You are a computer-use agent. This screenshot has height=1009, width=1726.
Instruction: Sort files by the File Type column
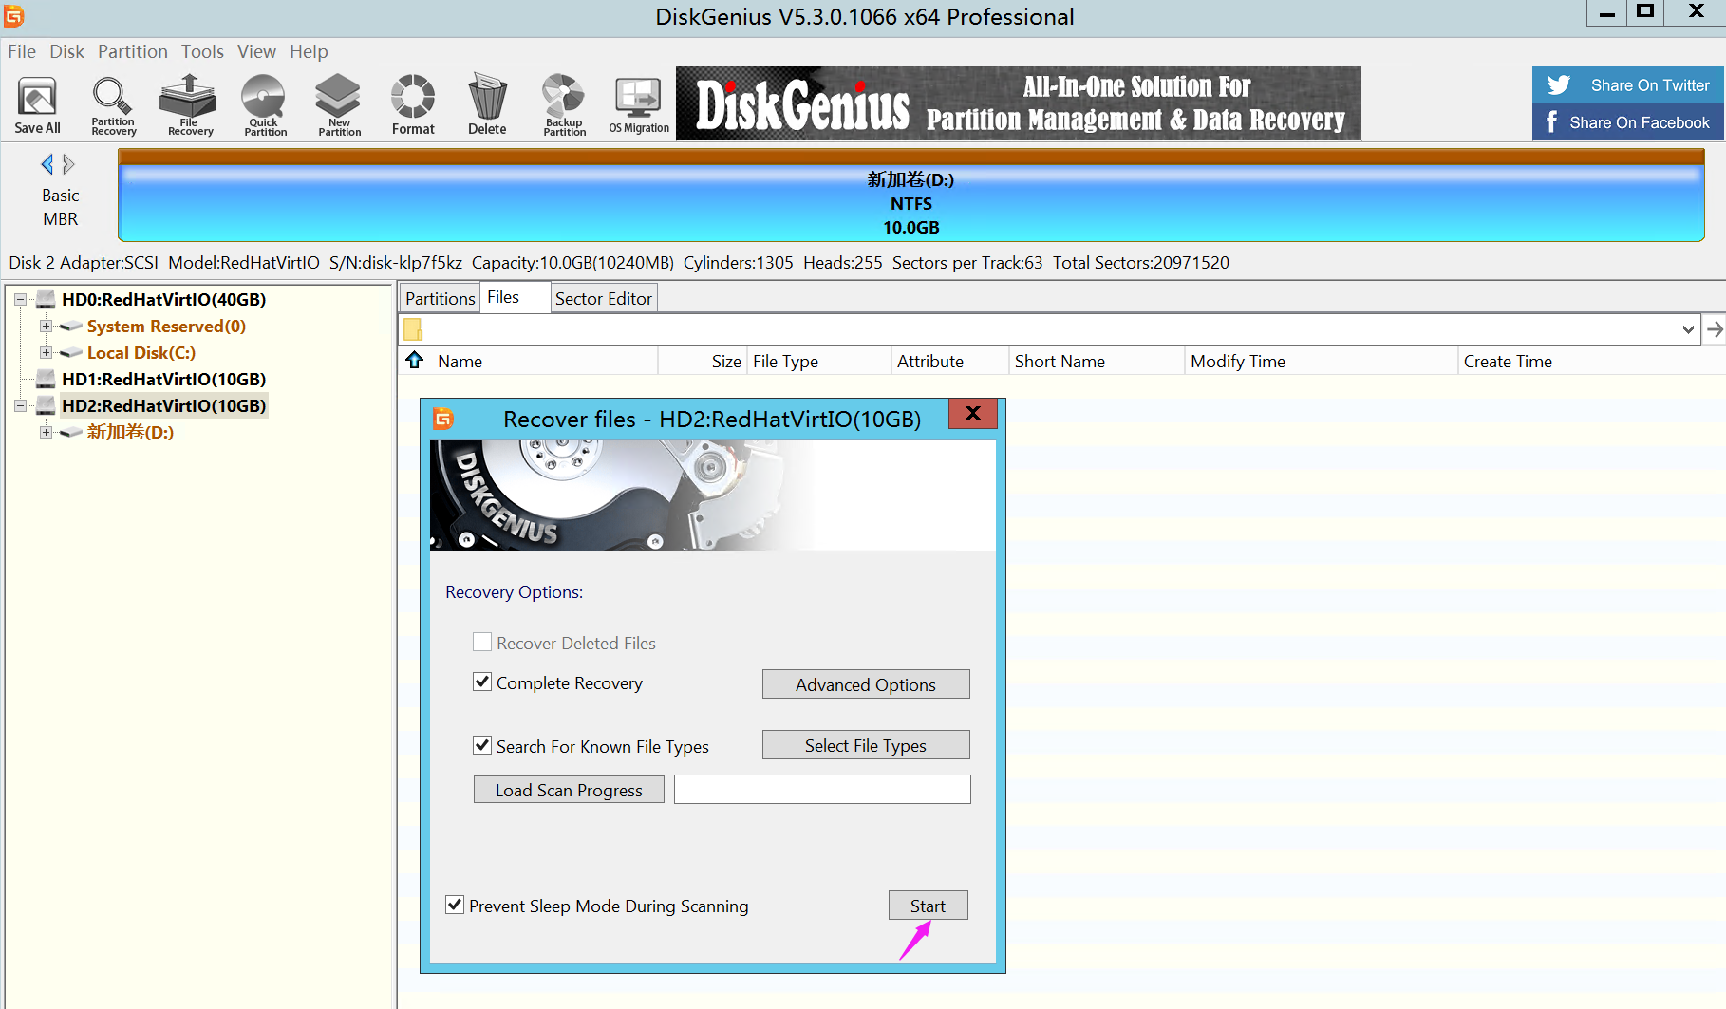[819, 361]
